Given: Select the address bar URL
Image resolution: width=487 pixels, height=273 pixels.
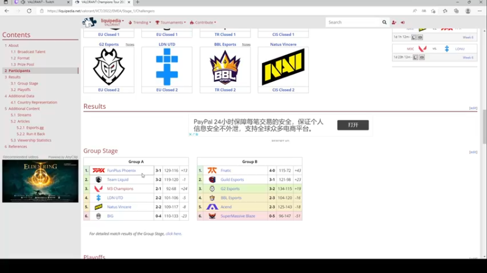Looking at the screenshot, I should coord(101,11).
